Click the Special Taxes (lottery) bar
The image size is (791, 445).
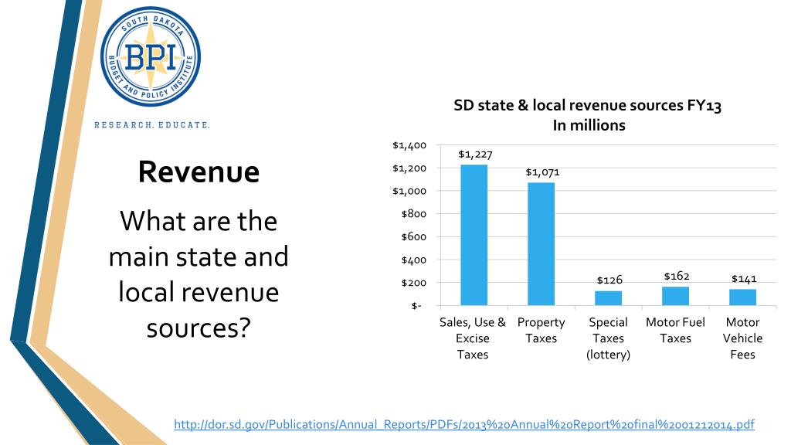click(x=608, y=298)
